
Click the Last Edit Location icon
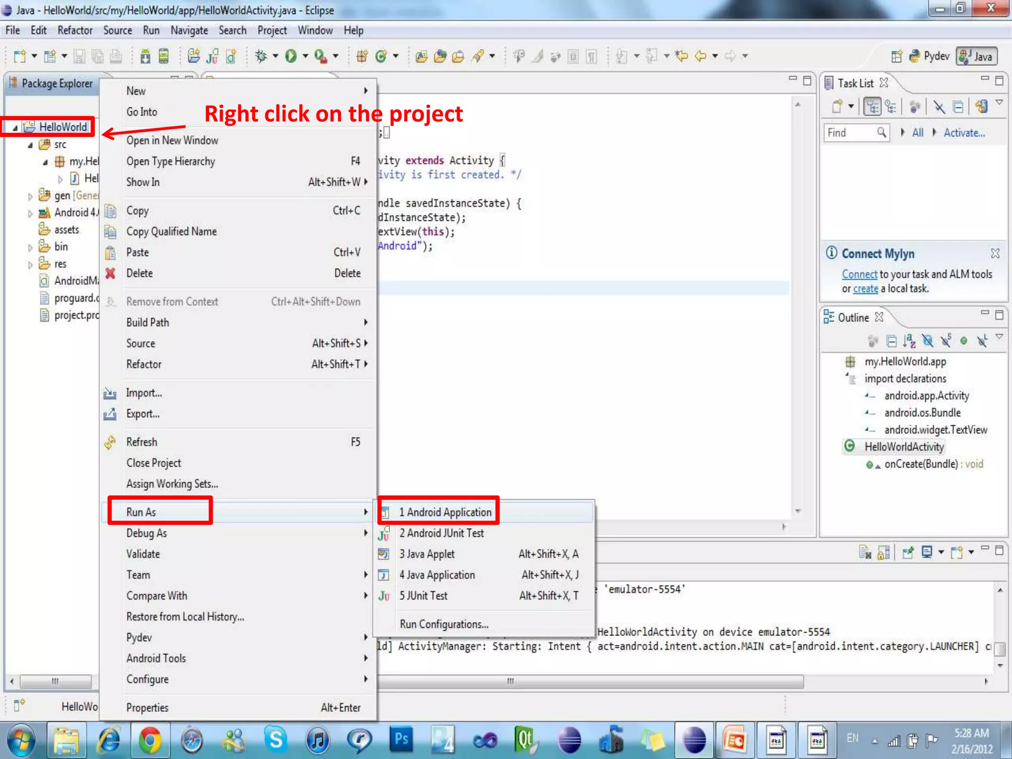[x=682, y=56]
